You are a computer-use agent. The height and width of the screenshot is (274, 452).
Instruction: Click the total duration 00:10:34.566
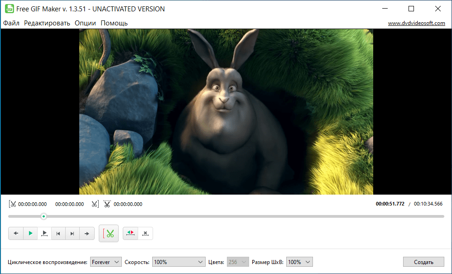pyautogui.click(x=428, y=204)
